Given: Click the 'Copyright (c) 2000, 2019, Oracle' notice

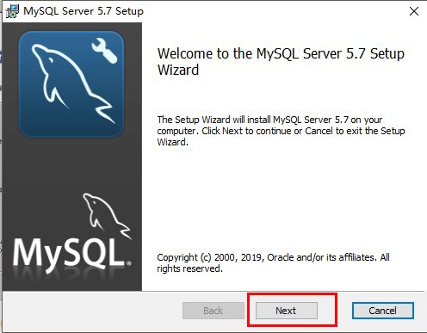Looking at the screenshot, I should pyautogui.click(x=273, y=262).
